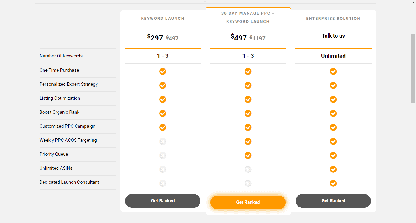Click Get Ranked under Enterprise Solution
This screenshot has height=223, width=416.
tap(333, 201)
